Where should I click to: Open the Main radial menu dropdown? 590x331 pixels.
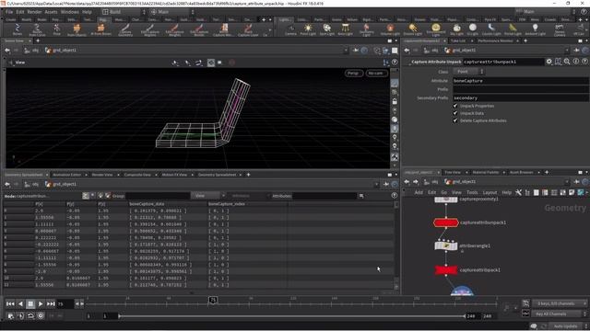coord(171,12)
